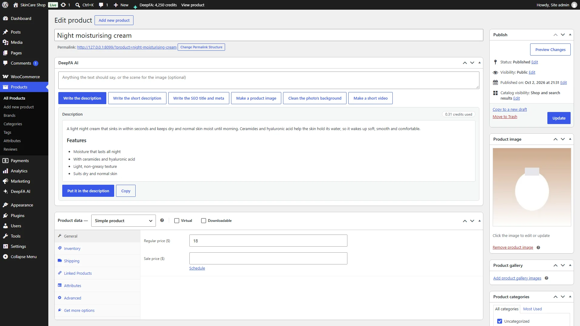Viewport: 580px width, 326px height.
Task: Click Make a product image
Action: 256,98
